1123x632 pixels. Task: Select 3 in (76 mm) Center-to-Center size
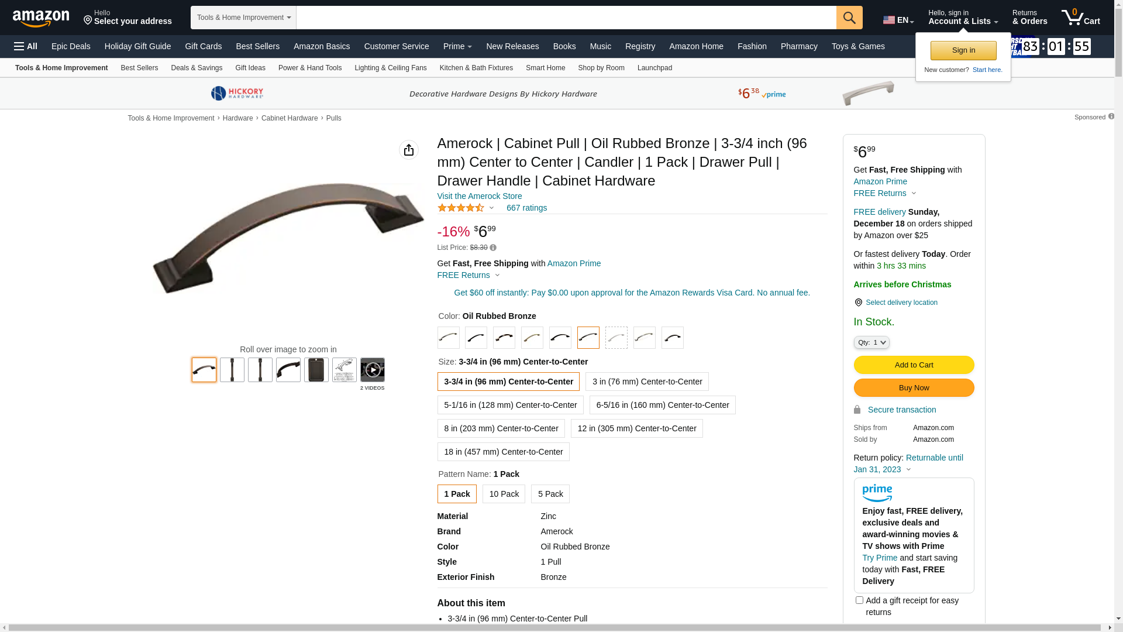(647, 382)
